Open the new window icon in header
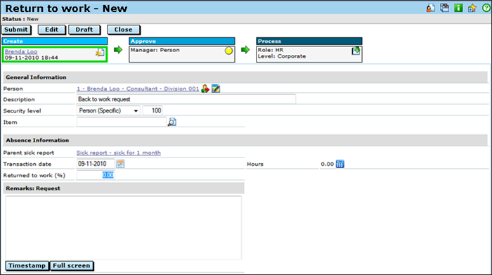The height and width of the screenshot is (275, 492). coord(444,8)
